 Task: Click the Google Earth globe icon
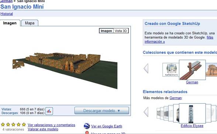[x=87, y=126]
